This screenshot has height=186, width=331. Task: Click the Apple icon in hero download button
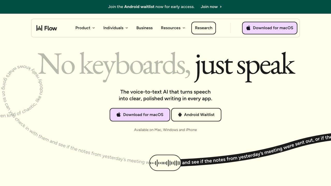tap(118, 115)
